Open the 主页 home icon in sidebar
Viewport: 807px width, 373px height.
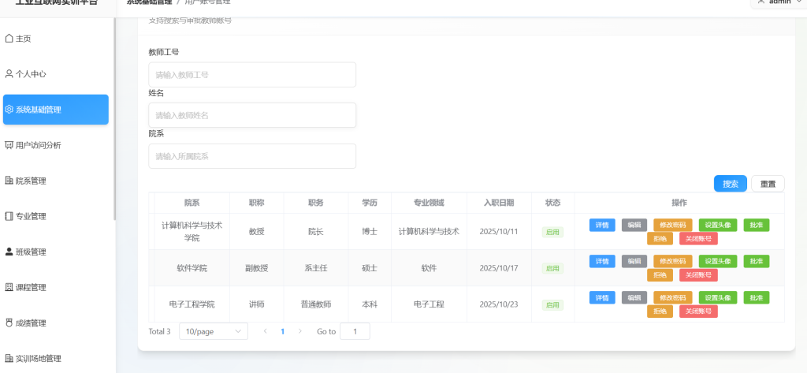pyautogui.click(x=9, y=38)
